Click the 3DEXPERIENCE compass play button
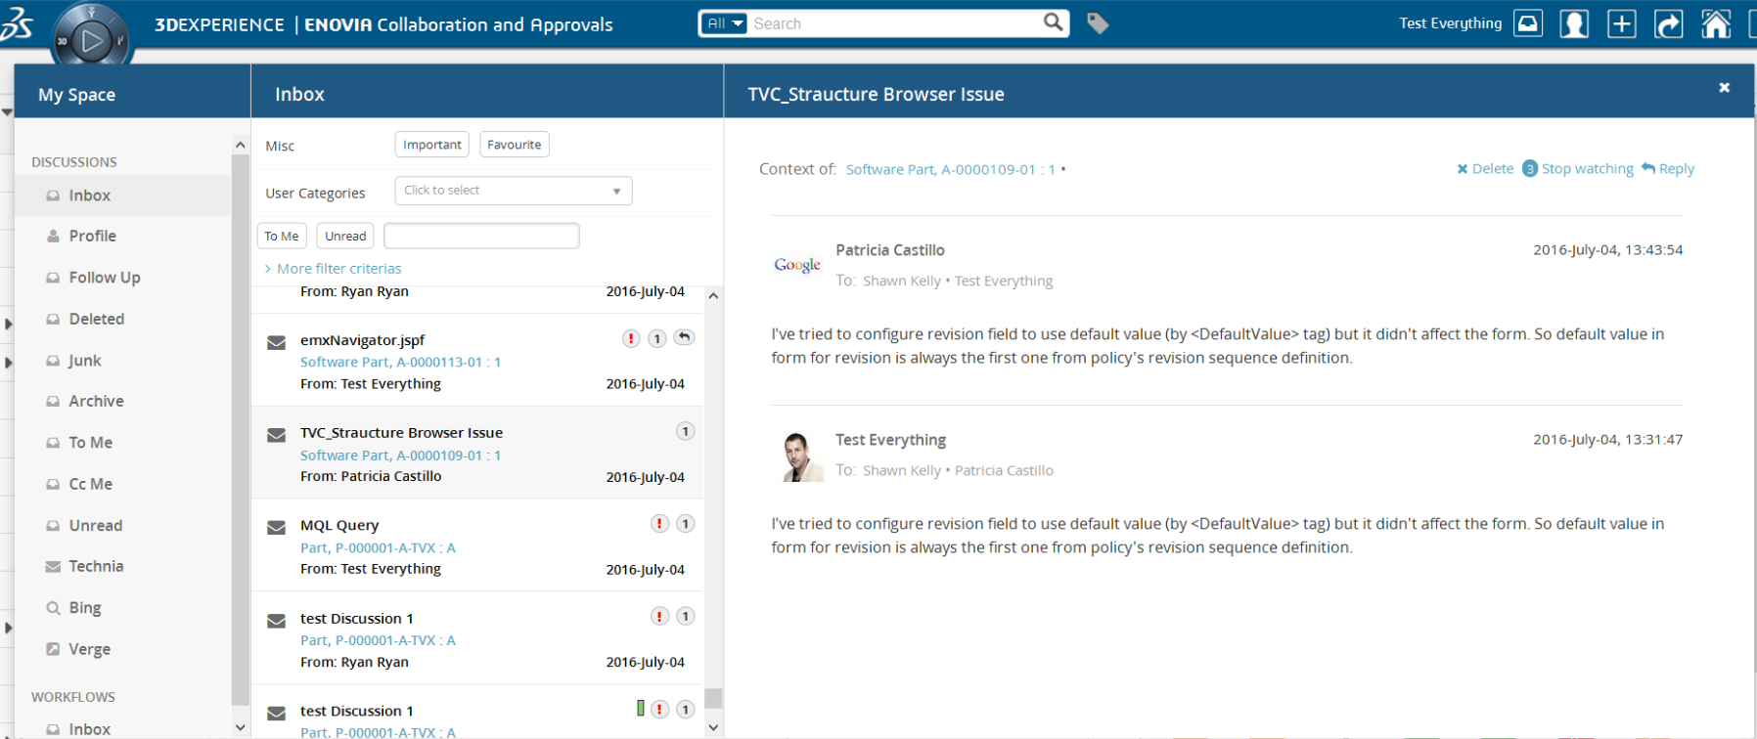 click(91, 41)
